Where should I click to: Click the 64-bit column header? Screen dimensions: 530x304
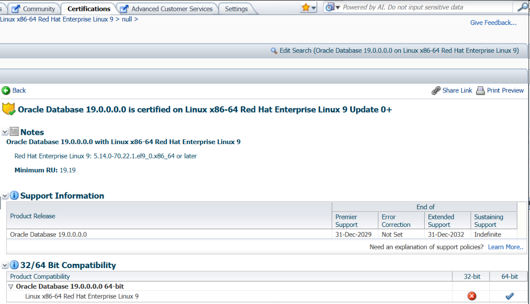(x=509, y=276)
